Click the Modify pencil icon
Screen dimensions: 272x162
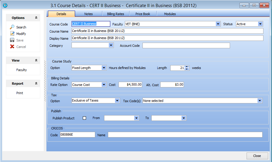tap(12, 34)
